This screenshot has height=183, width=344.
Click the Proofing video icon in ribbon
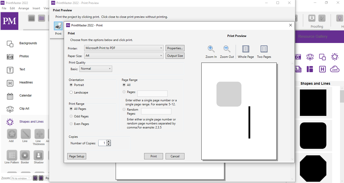[x=312, y=18]
